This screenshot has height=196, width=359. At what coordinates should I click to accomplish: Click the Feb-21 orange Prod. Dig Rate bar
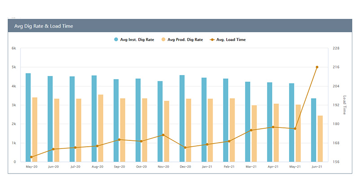[x=232, y=130]
